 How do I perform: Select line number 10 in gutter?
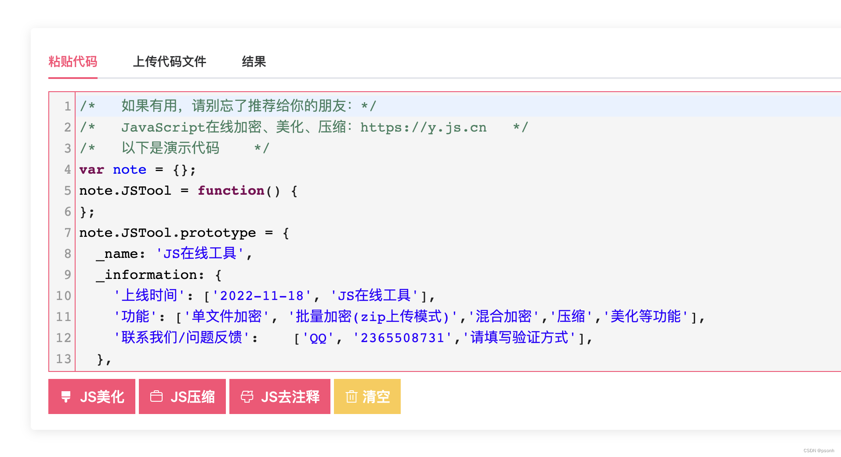click(x=64, y=296)
